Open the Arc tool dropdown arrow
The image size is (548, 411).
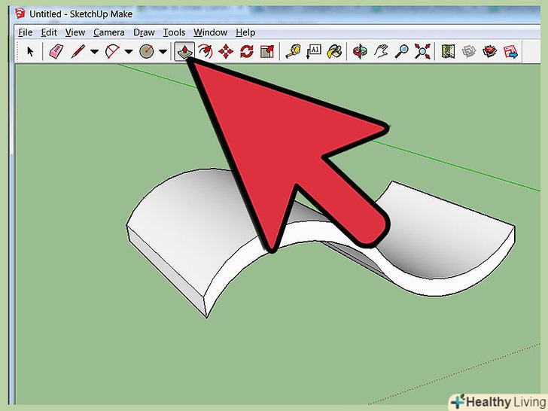click(129, 52)
